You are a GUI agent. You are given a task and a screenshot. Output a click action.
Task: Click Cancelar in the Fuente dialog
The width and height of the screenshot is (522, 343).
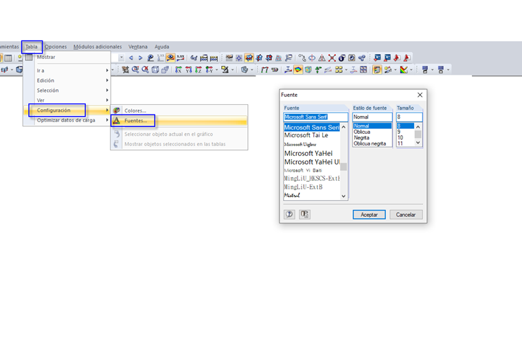pyautogui.click(x=406, y=215)
